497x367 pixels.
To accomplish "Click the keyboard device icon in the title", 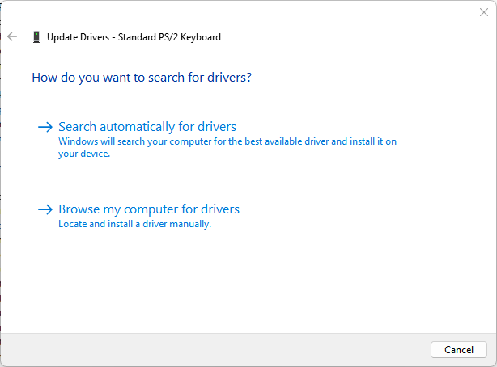I will coord(36,36).
